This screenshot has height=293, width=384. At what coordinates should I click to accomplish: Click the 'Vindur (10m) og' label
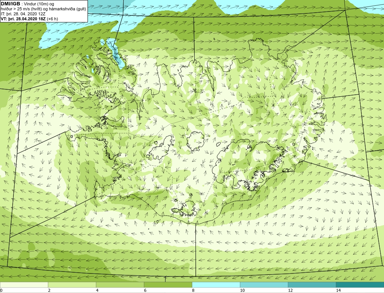click(x=39, y=4)
